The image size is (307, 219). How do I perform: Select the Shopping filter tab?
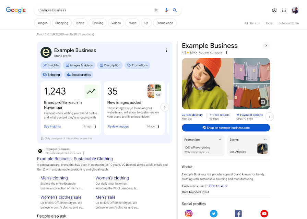(x=62, y=23)
